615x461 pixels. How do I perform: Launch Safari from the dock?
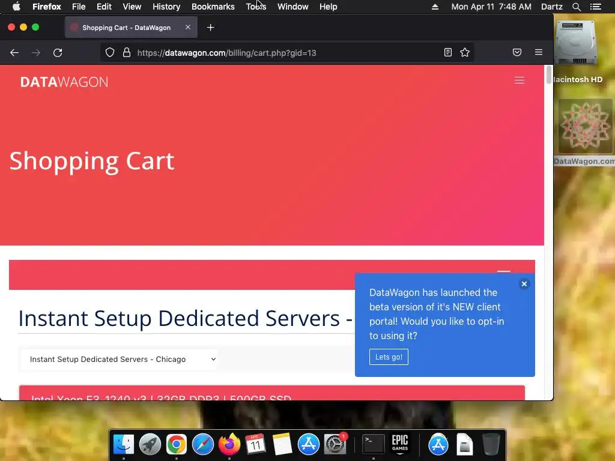tap(203, 445)
